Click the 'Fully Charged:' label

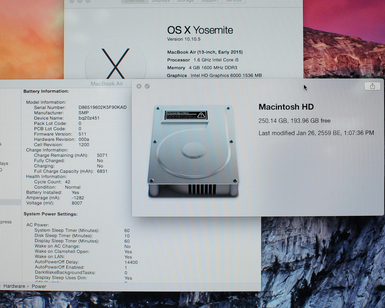tap(49, 161)
